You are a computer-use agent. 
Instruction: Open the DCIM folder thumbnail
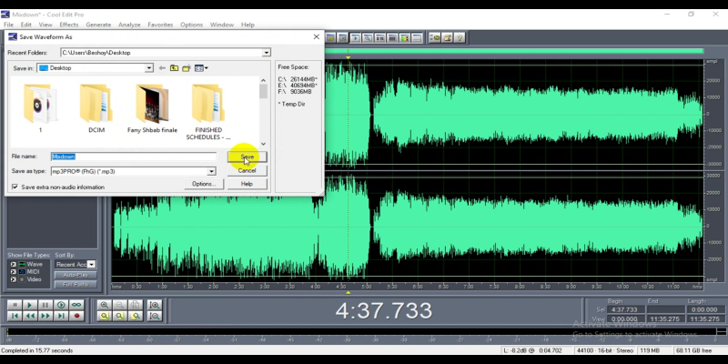(x=96, y=105)
